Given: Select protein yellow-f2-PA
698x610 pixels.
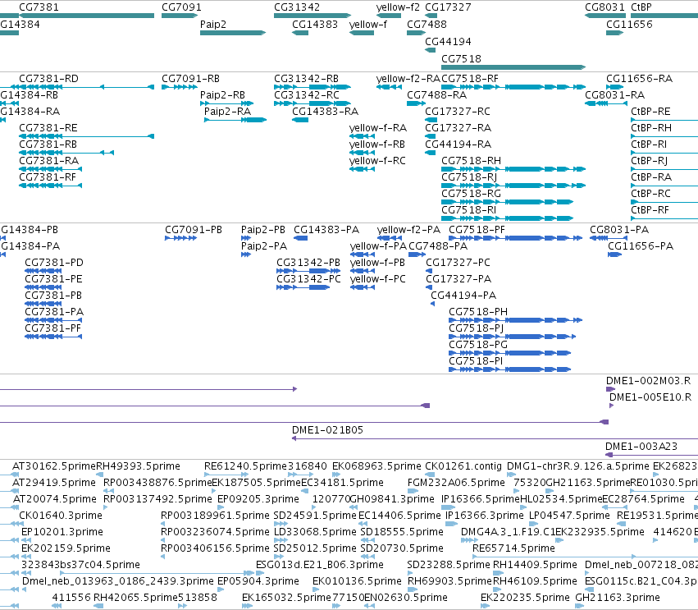Looking at the screenshot, I should [x=390, y=238].
